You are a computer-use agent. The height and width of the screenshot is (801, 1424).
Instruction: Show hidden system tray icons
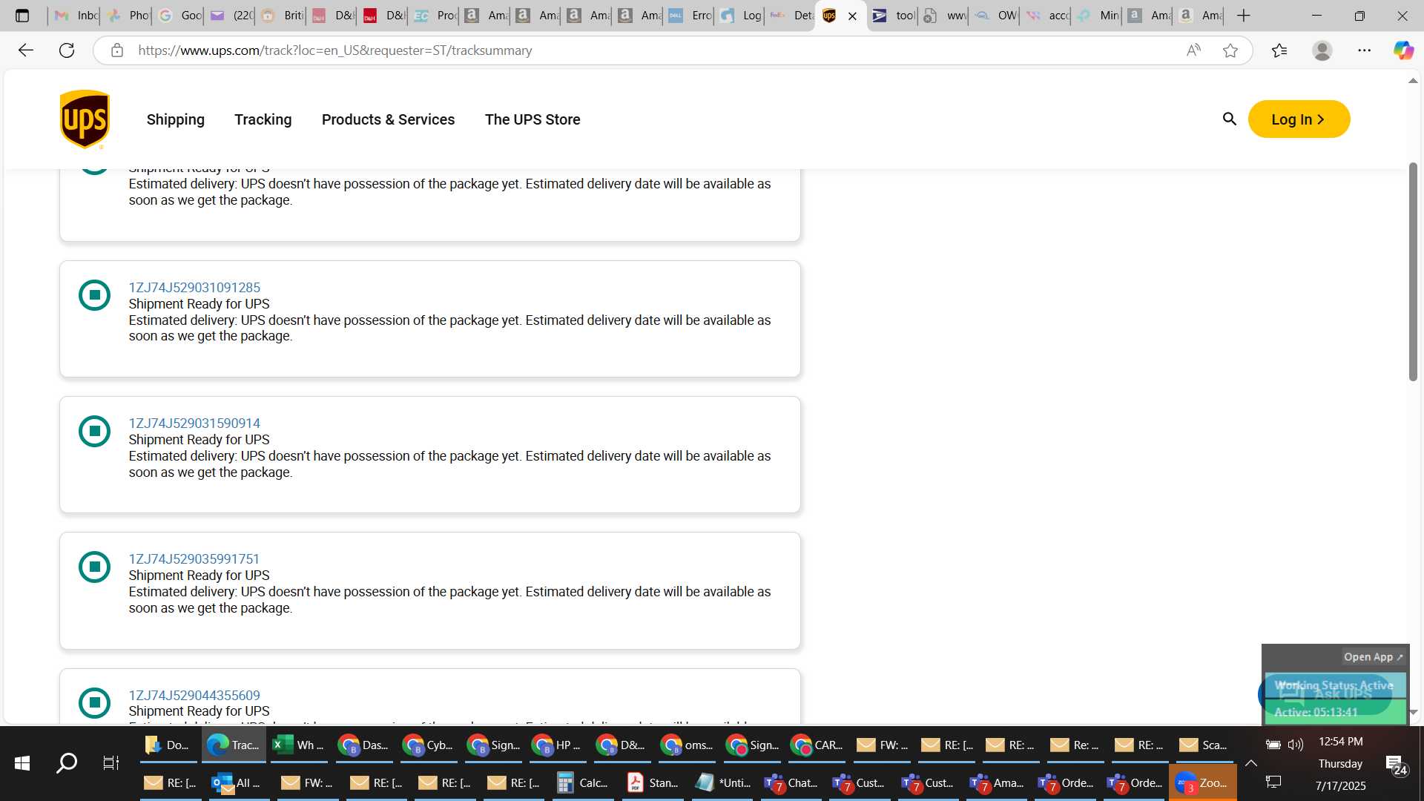[x=1251, y=762]
